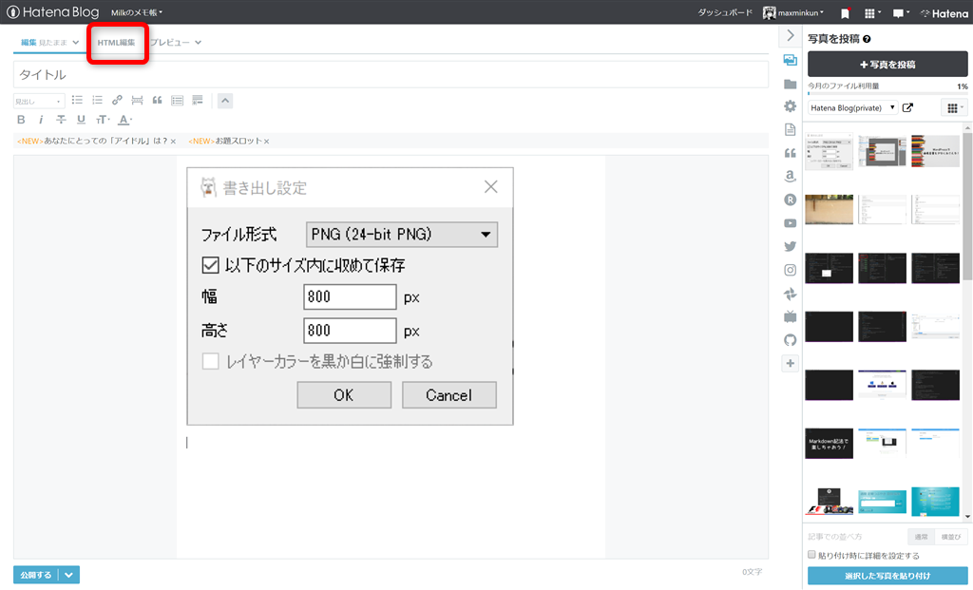Open the GitHub embed sidebar icon
The image size is (973, 590).
(x=790, y=340)
